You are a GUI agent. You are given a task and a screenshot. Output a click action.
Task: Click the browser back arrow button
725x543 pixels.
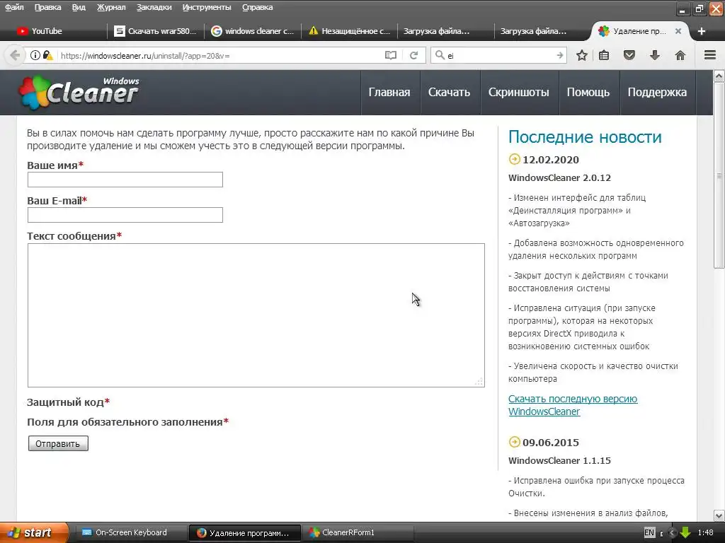pos(15,55)
